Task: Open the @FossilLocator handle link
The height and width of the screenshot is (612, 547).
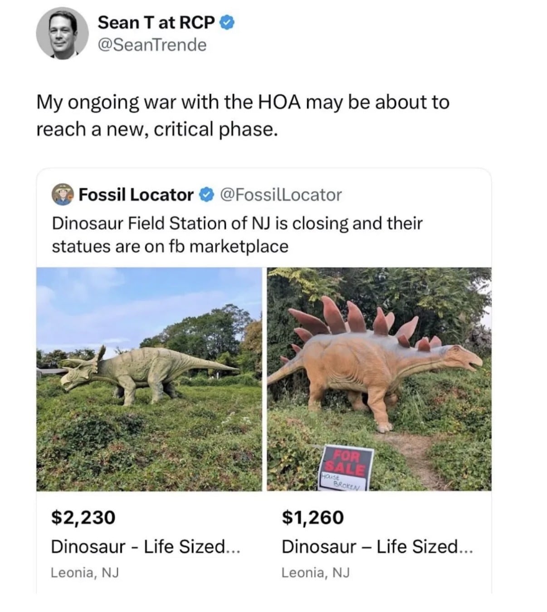Action: point(281,195)
